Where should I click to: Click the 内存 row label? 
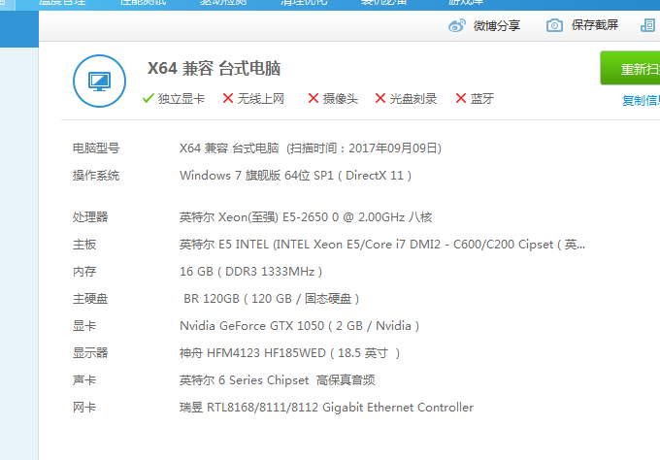click(x=84, y=272)
